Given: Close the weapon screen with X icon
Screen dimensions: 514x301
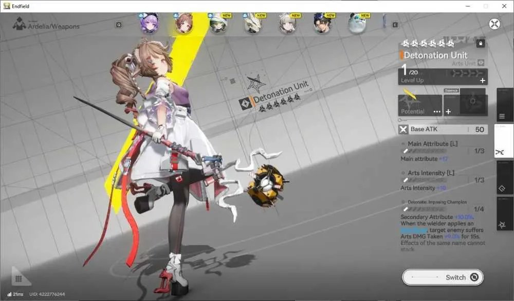Looking at the screenshot, I should tap(494, 24).
